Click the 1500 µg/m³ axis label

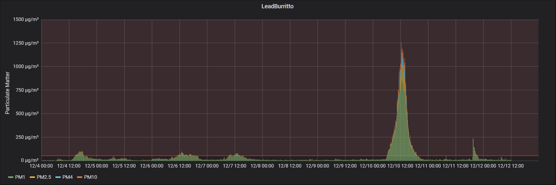click(26, 20)
